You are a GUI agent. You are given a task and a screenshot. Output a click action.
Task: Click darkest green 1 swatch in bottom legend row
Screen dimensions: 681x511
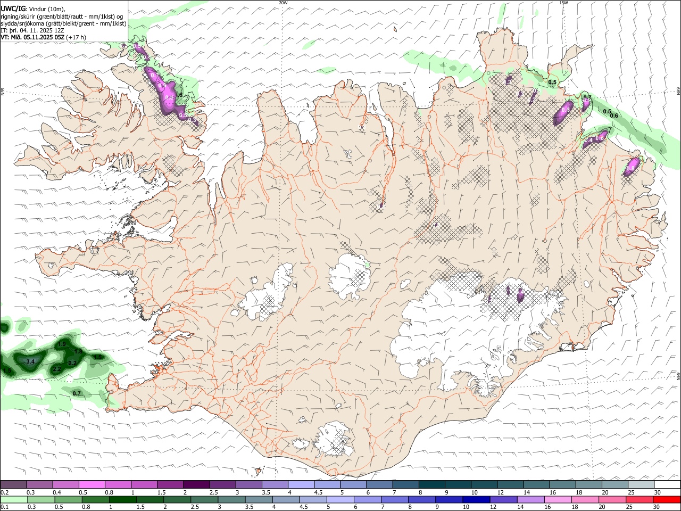pyautogui.click(x=122, y=500)
